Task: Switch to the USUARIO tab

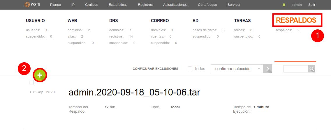Action: pos(36,21)
